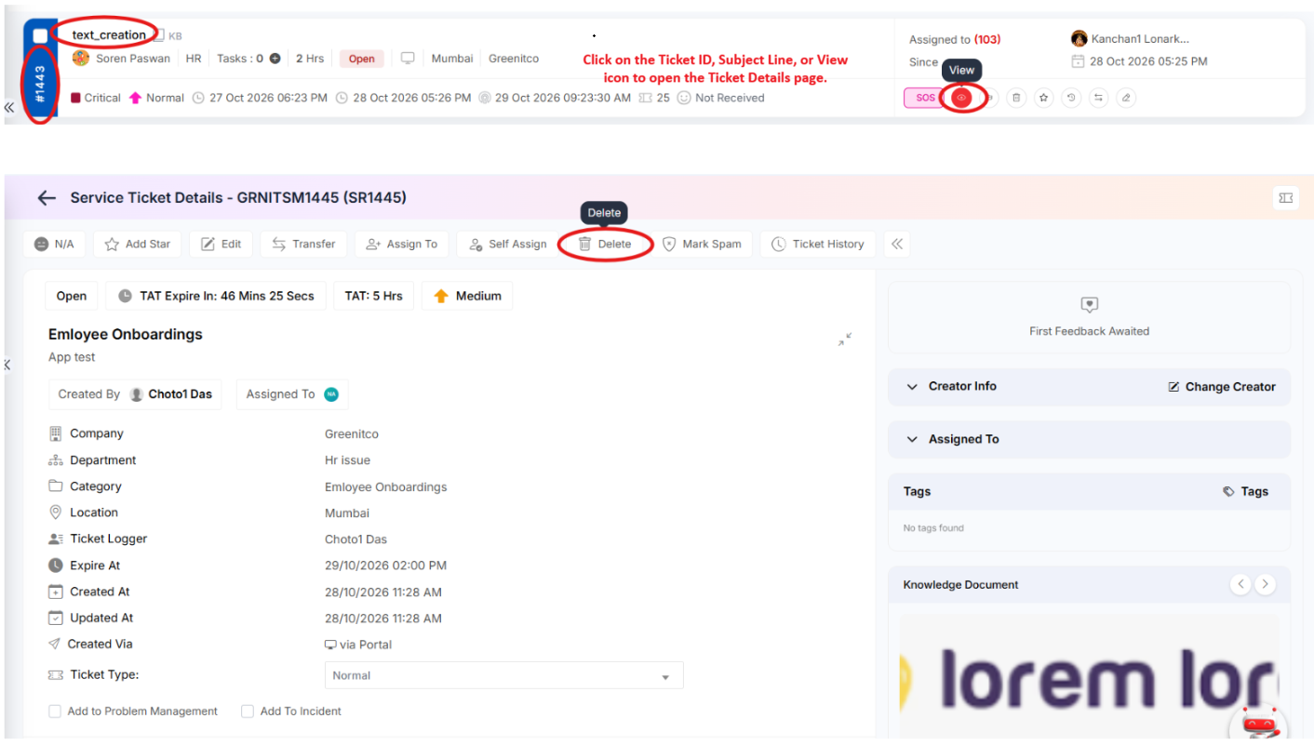Viewport: 1314px width, 745px height.
Task: Show next knowledge document with right arrow
Action: coord(1265,584)
